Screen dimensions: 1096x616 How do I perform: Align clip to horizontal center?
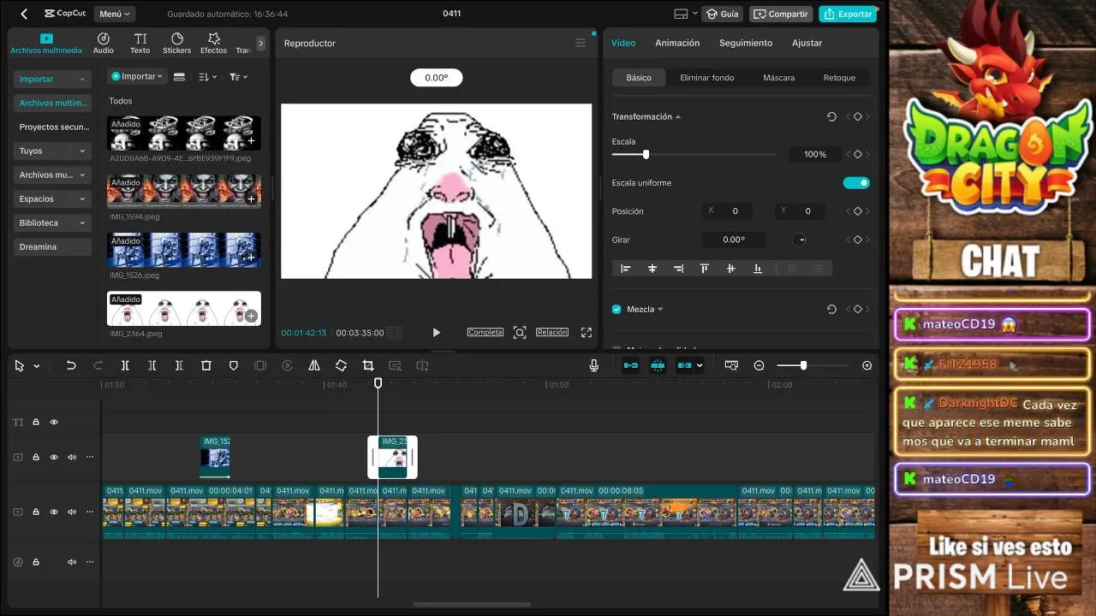pyautogui.click(x=652, y=269)
